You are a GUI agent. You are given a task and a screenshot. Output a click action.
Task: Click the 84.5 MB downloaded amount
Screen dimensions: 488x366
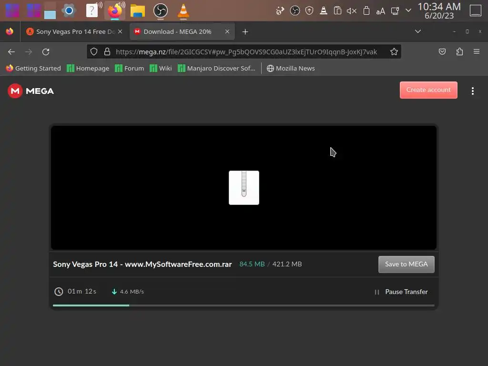click(x=252, y=264)
